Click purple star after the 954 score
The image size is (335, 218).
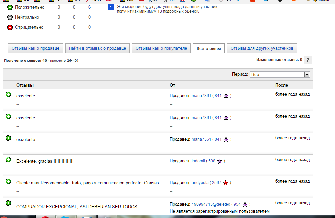tap(245, 204)
